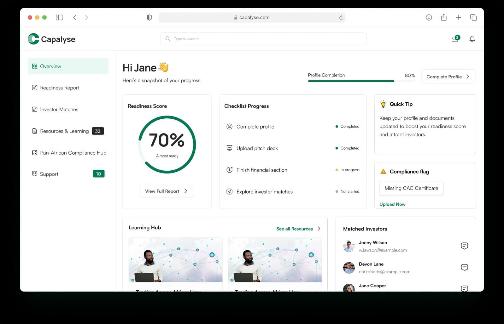Click the Compliance flag warning icon
504x324 pixels.
pos(383,172)
